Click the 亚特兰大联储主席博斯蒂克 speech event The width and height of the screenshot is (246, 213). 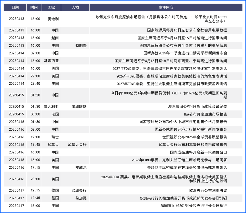coord(172,84)
